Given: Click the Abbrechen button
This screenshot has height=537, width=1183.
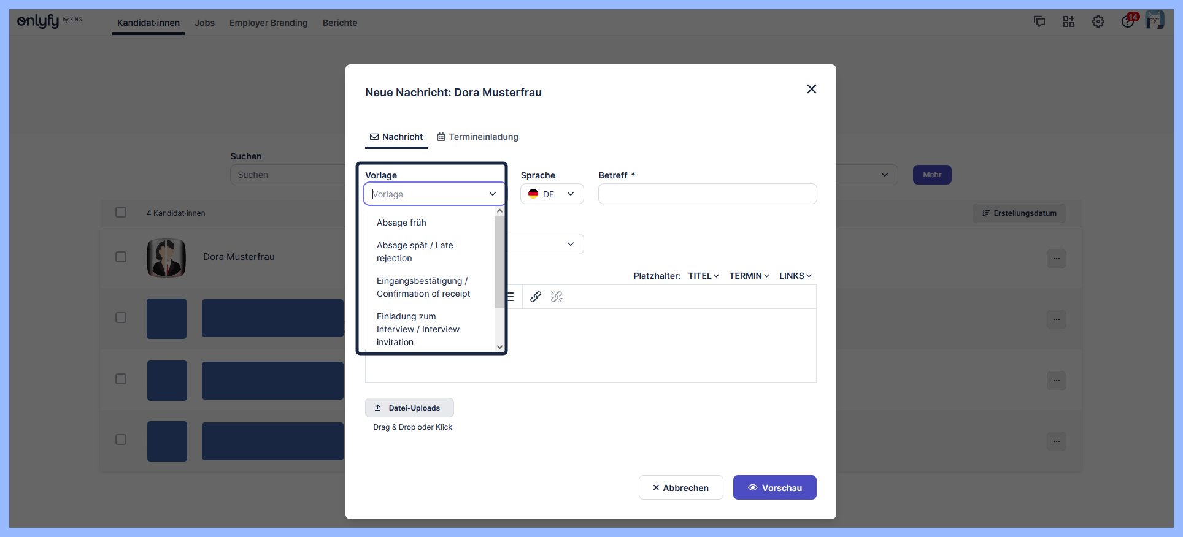Looking at the screenshot, I should 680,488.
